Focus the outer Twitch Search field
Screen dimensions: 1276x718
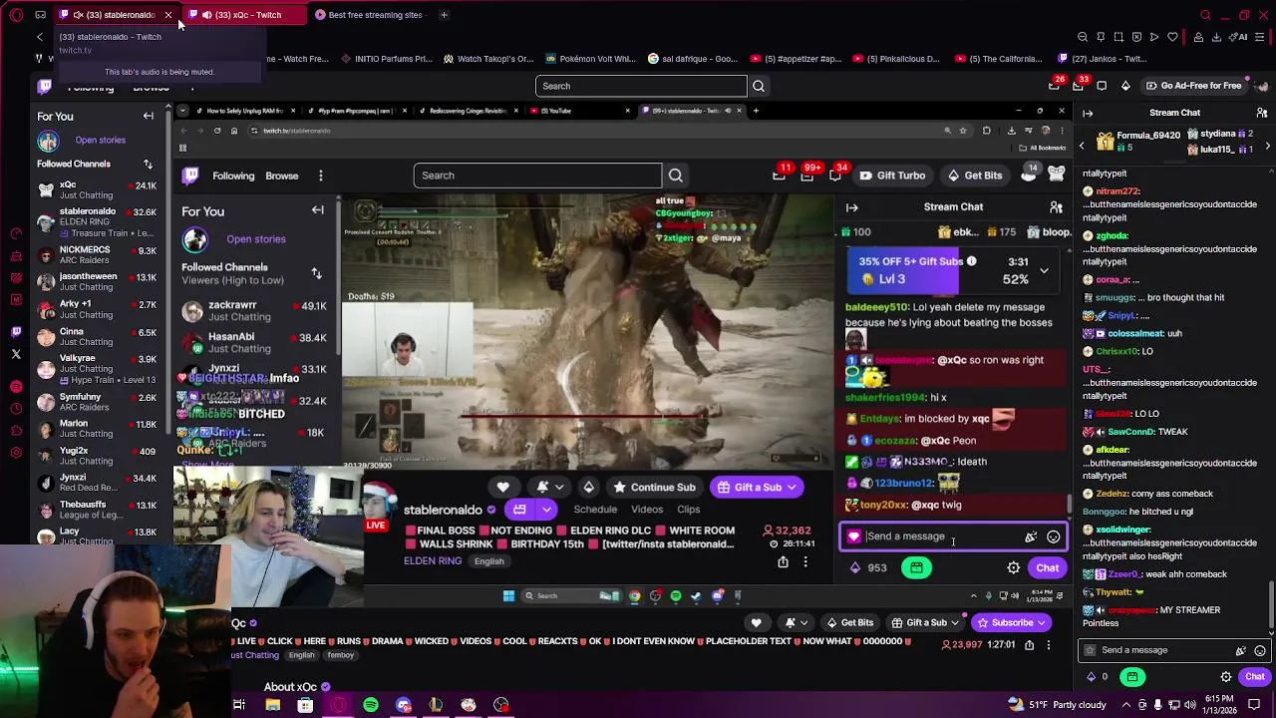(640, 86)
